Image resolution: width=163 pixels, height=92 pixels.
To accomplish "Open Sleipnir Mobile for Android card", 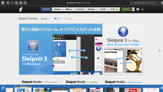I will pyautogui.click(x=81, y=82).
